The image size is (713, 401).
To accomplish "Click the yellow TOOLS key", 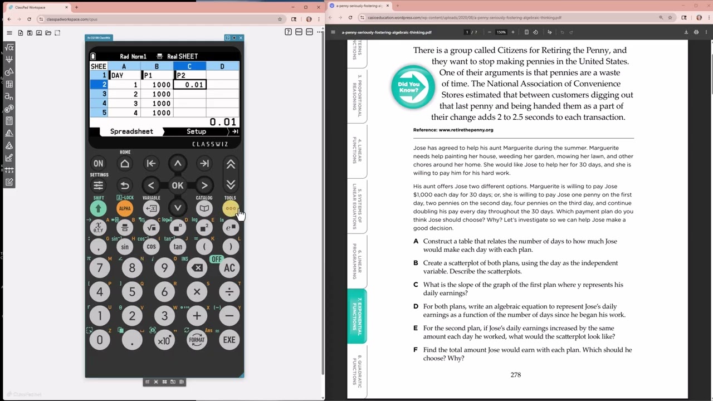I will pyautogui.click(x=230, y=208).
